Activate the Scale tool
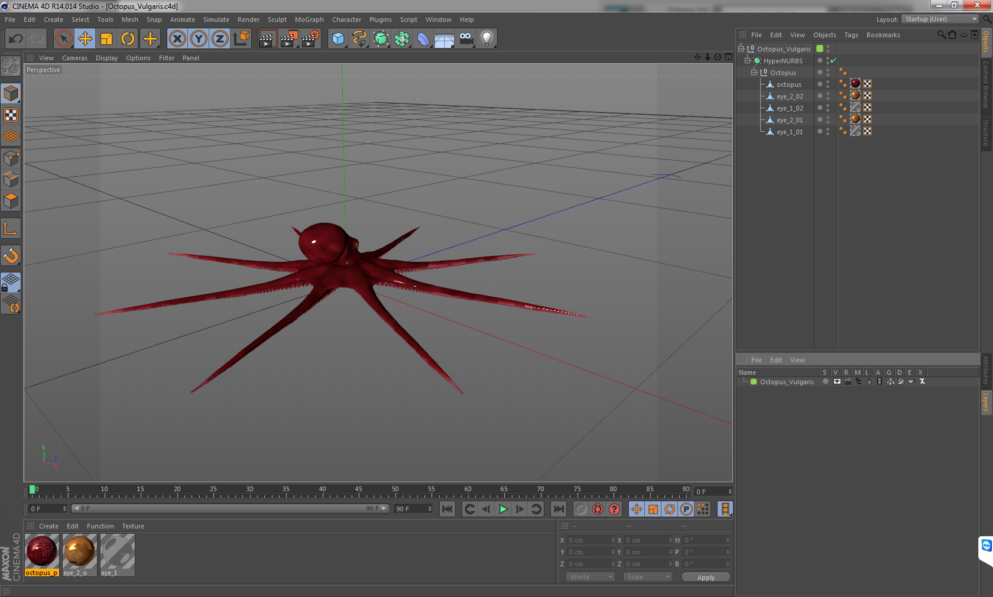Viewport: 993px width, 597px height. coord(106,39)
